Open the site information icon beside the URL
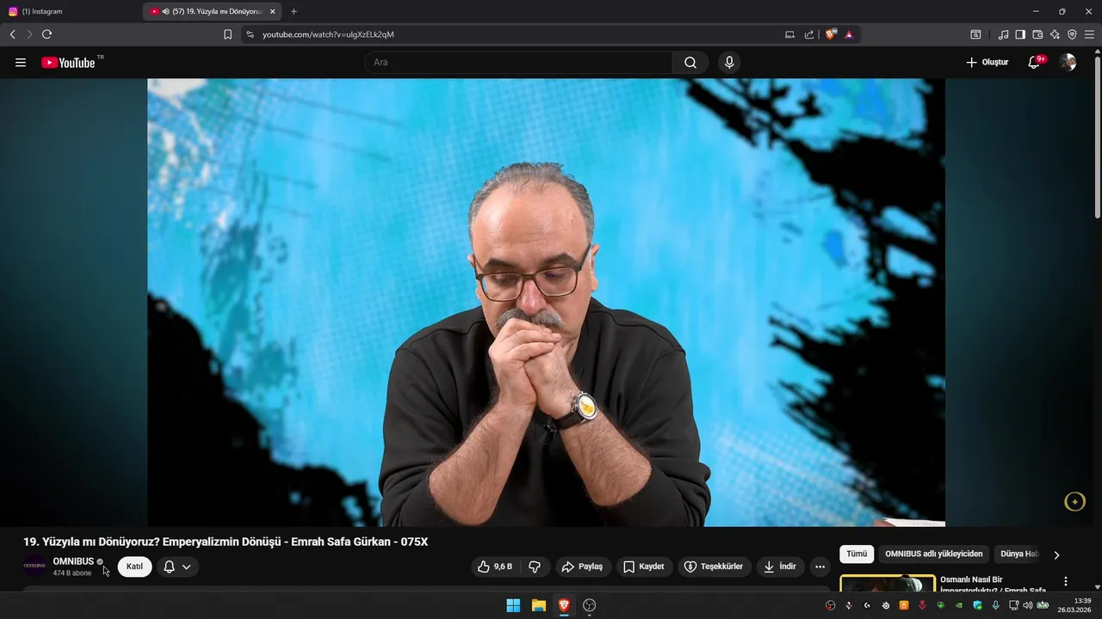Viewport: 1102px width, 619px height. tap(250, 34)
